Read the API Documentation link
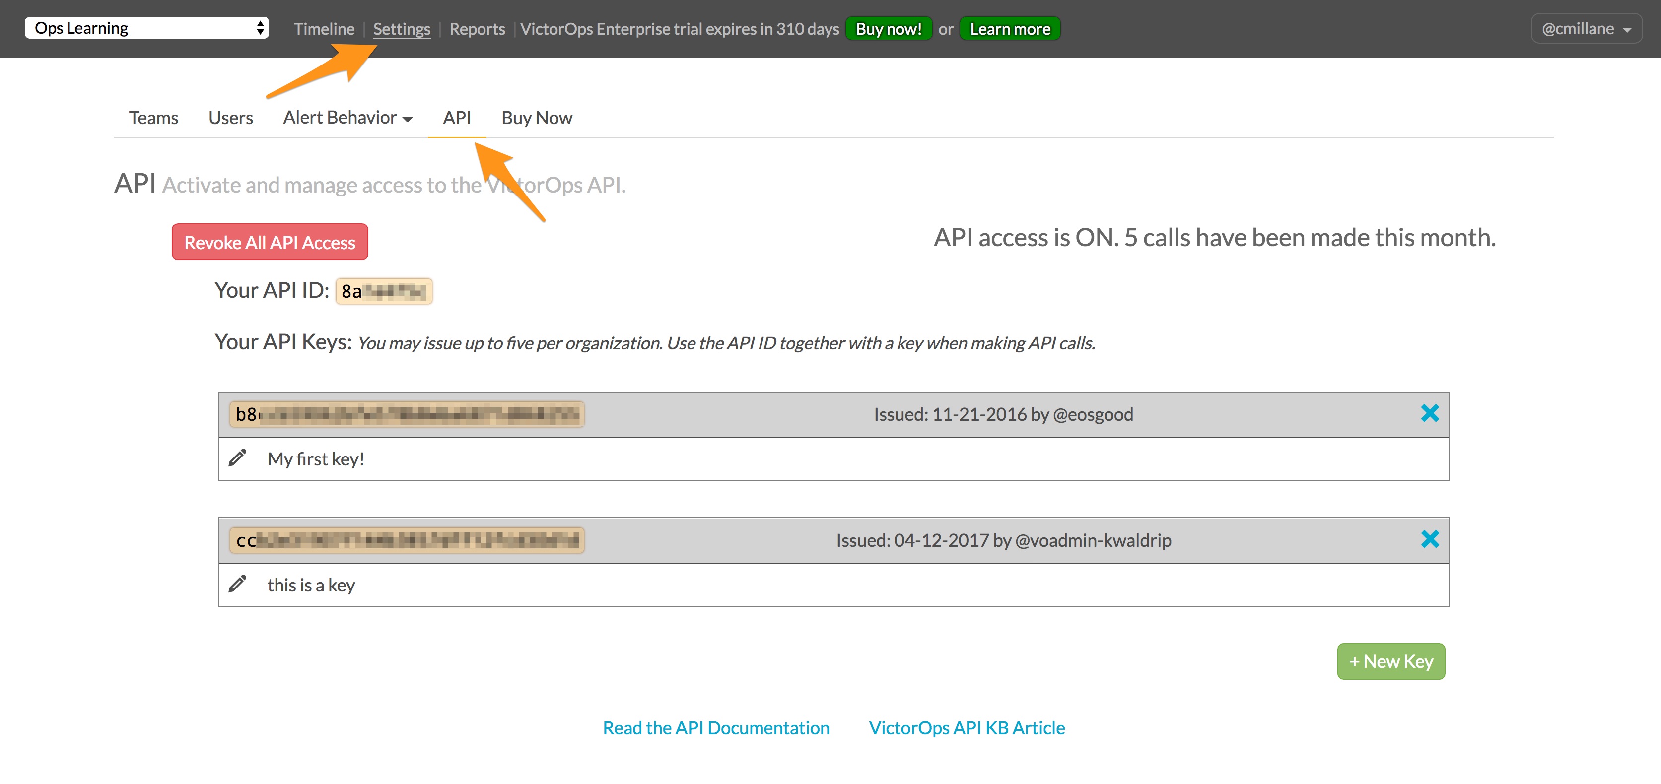Screen dimensions: 1661x784 [x=716, y=727]
